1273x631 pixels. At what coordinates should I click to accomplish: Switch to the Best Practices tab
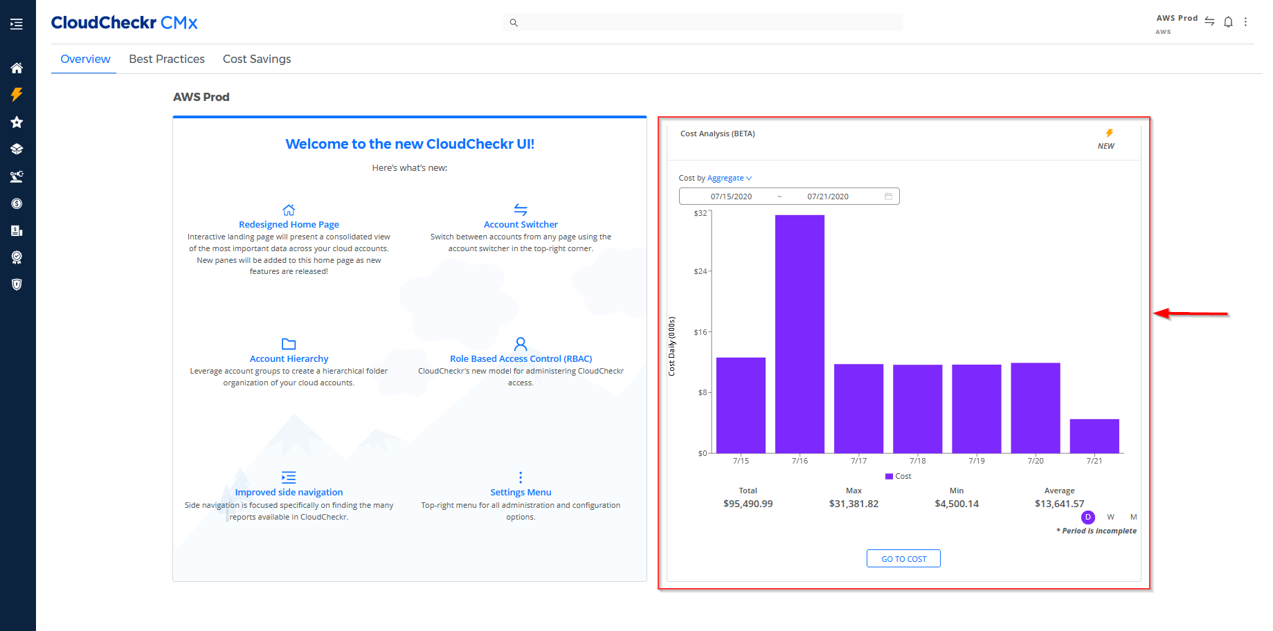pyautogui.click(x=167, y=59)
